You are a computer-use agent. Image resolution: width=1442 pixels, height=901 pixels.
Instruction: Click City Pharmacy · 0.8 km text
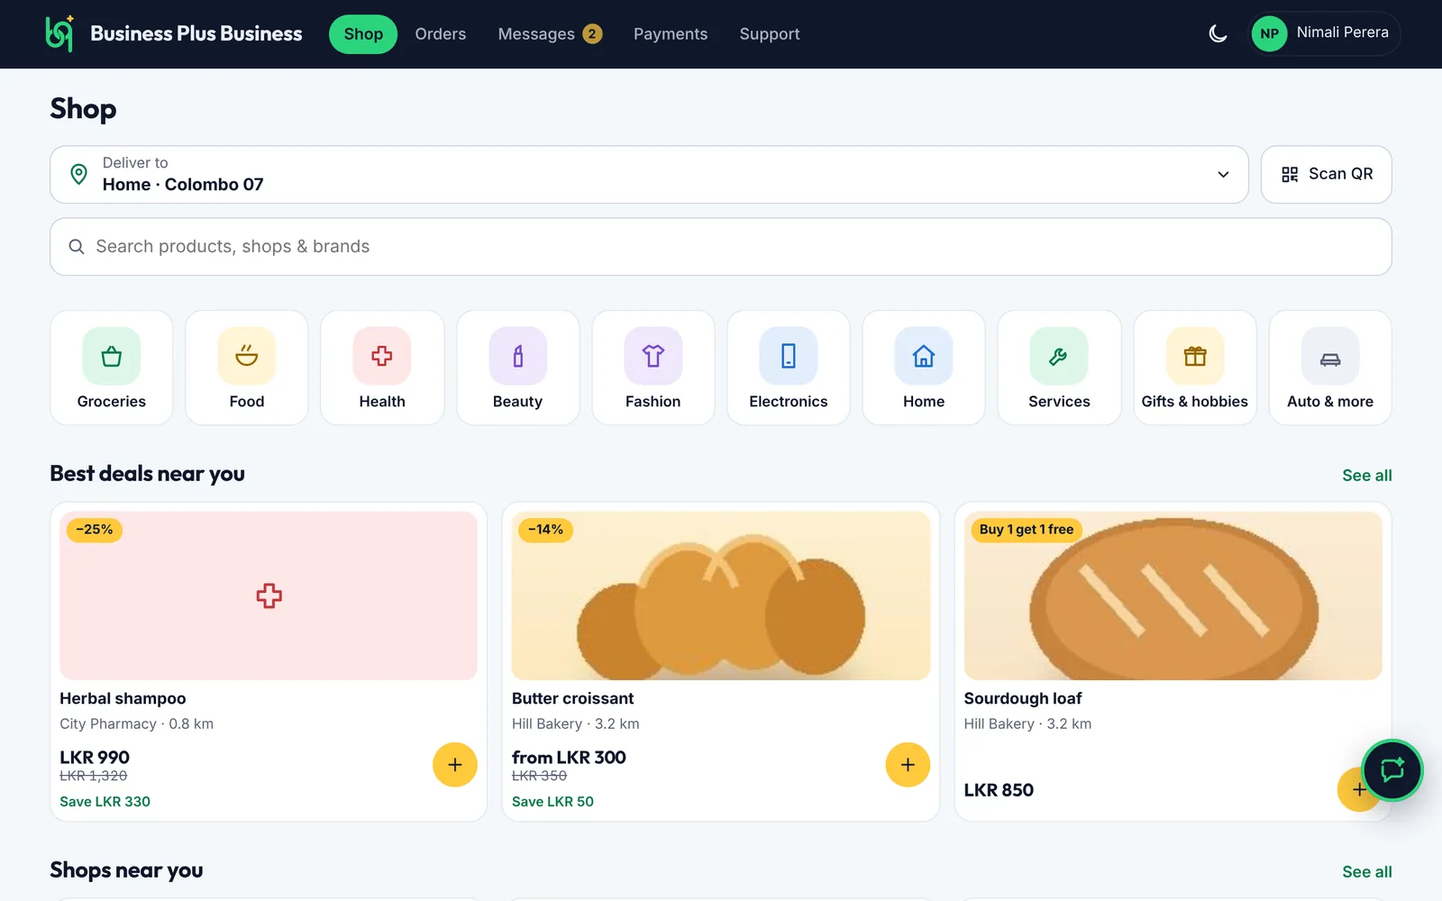coord(137,724)
